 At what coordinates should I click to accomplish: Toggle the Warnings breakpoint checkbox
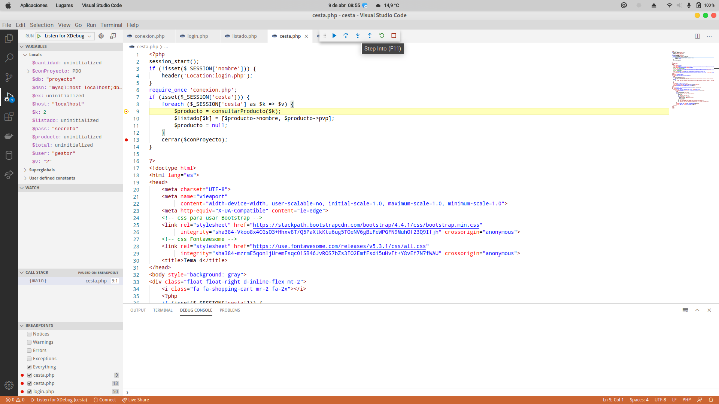29,342
